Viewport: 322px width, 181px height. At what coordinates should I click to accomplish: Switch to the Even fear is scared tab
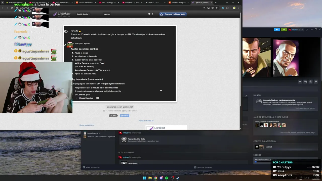(38, 3)
